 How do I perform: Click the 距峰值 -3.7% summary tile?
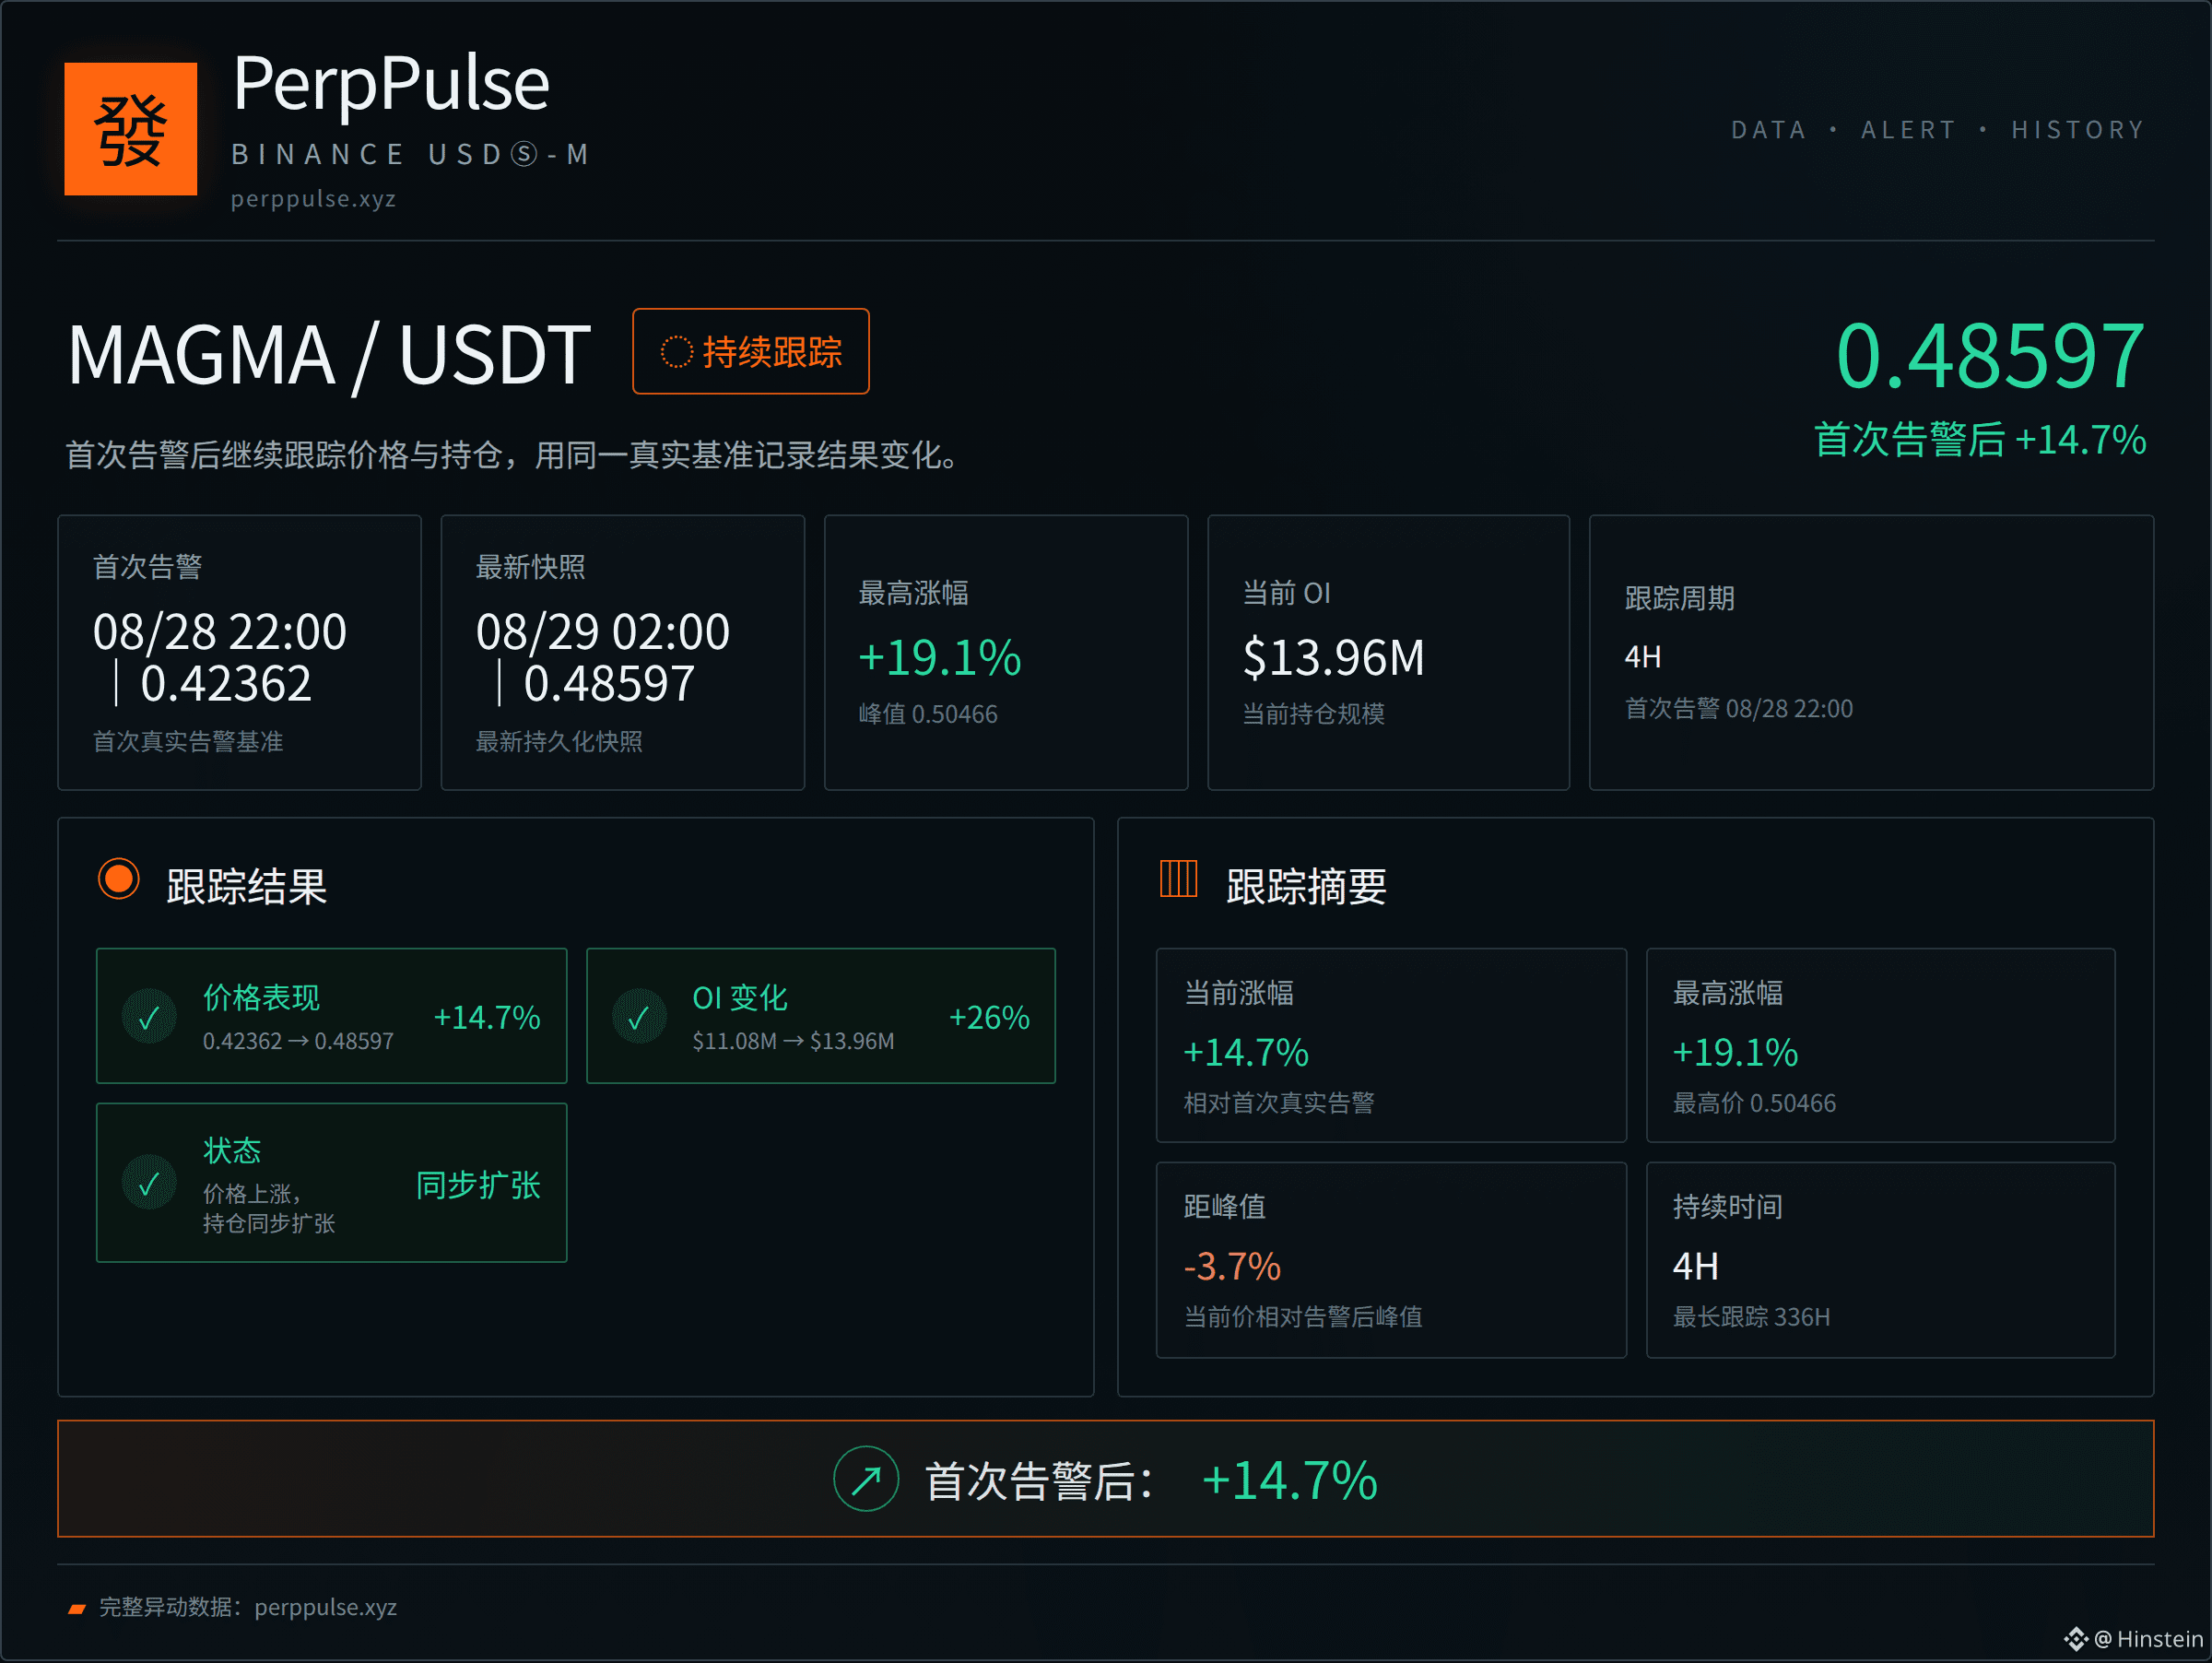[x=1391, y=1260]
